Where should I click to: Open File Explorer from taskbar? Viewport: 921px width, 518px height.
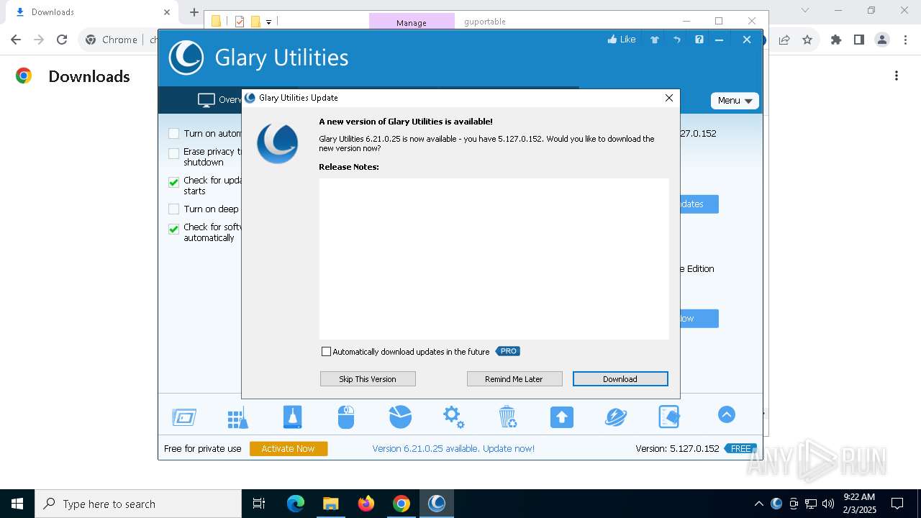pyautogui.click(x=331, y=504)
